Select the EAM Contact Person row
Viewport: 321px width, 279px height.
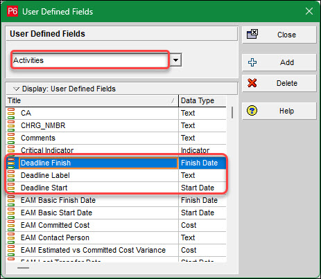116,237
